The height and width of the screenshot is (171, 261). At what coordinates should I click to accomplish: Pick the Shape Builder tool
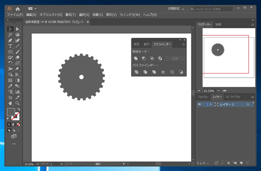tap(10, 75)
